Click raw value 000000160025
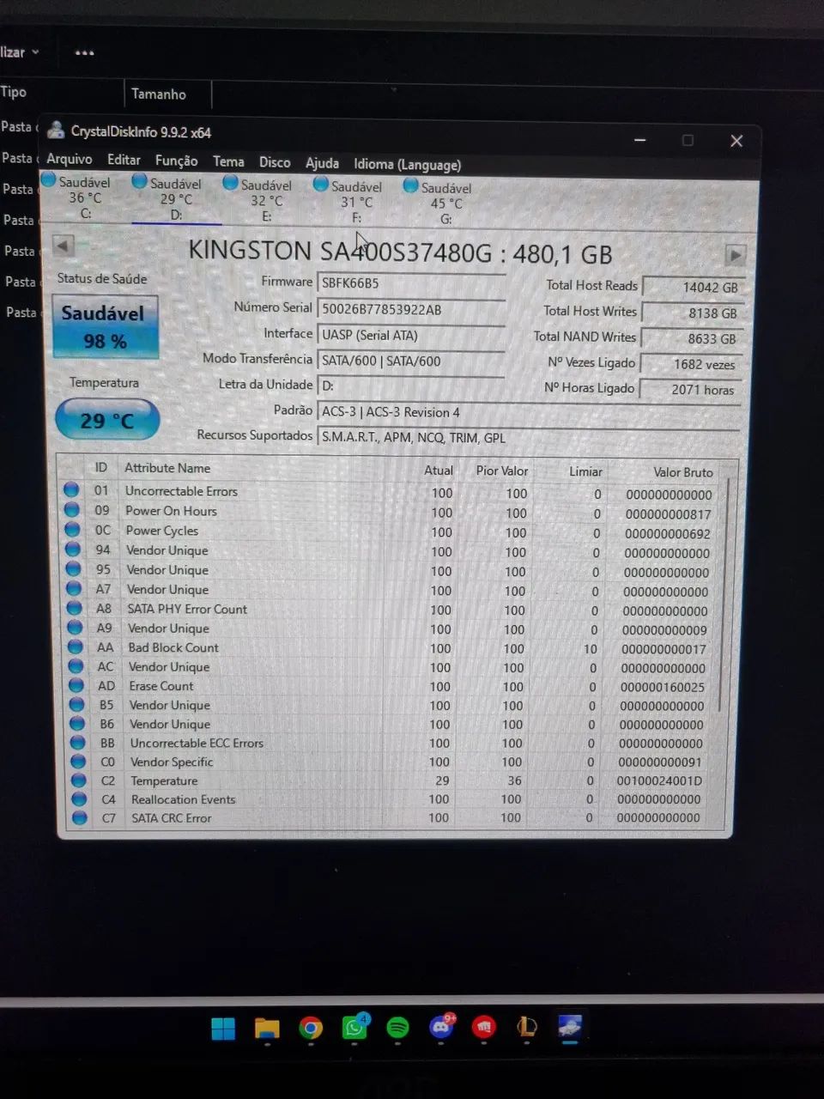This screenshot has width=824, height=1099. pyautogui.click(x=662, y=687)
